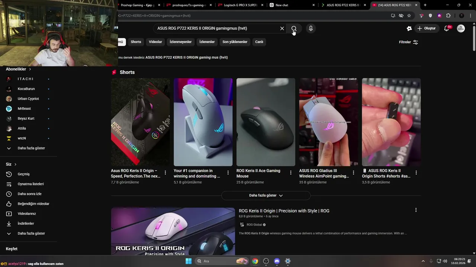
Task: Select the İzlenenler filter chip
Action: pos(207,42)
